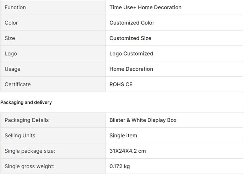This screenshot has width=248, height=176.
Task: Click the 'Certificate' row label
Action: point(18,84)
